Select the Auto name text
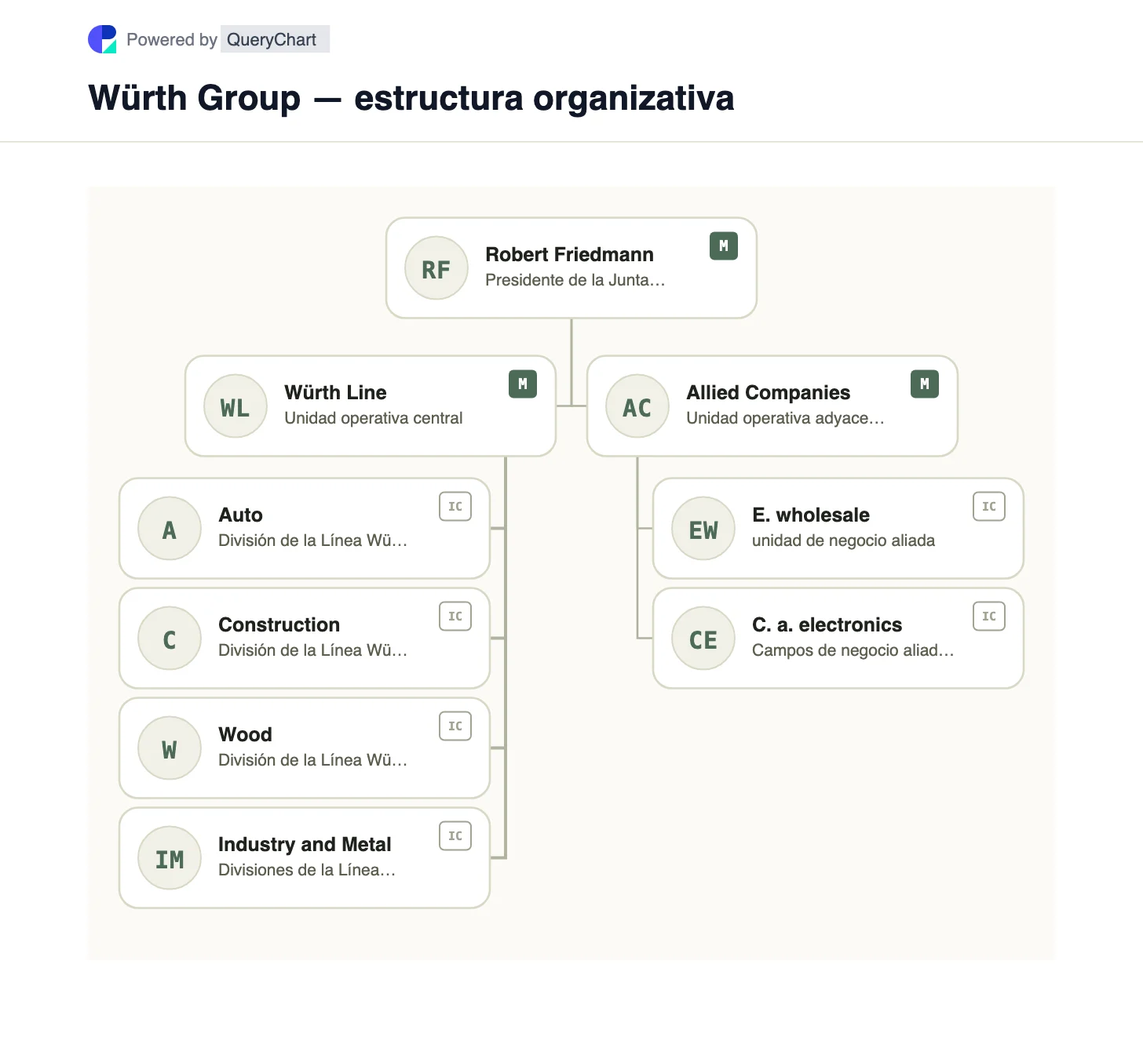This screenshot has width=1143, height=1048. coord(240,515)
